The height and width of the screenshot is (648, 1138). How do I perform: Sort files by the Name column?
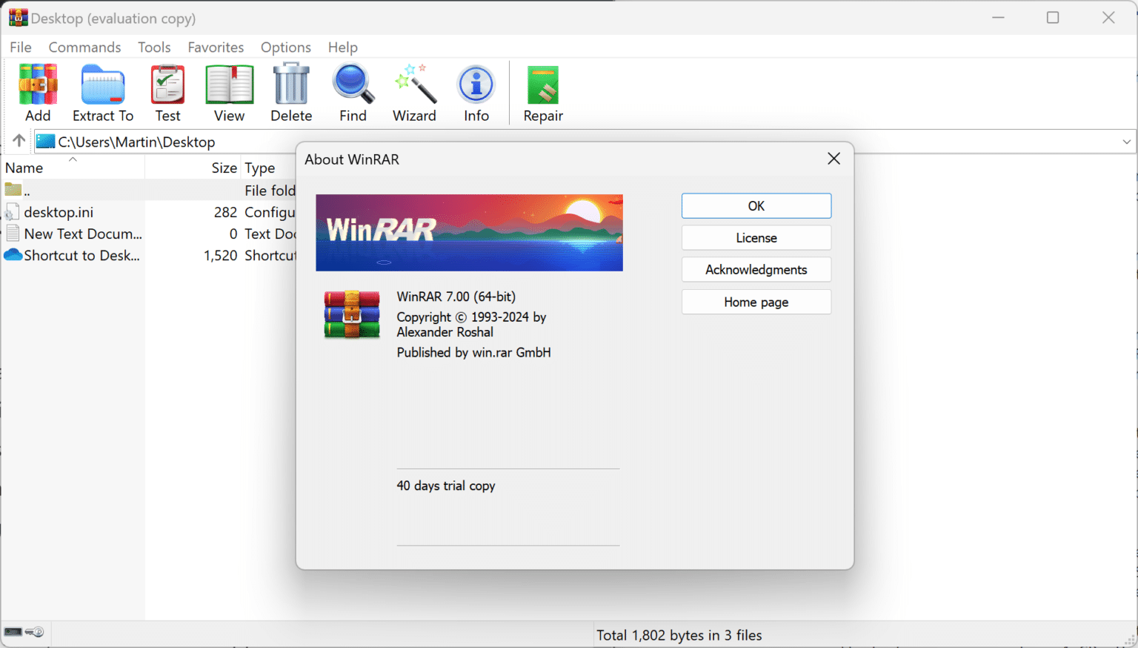click(24, 168)
